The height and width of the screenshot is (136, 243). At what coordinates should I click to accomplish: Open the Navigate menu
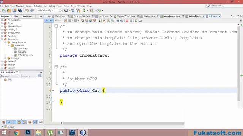20,6
